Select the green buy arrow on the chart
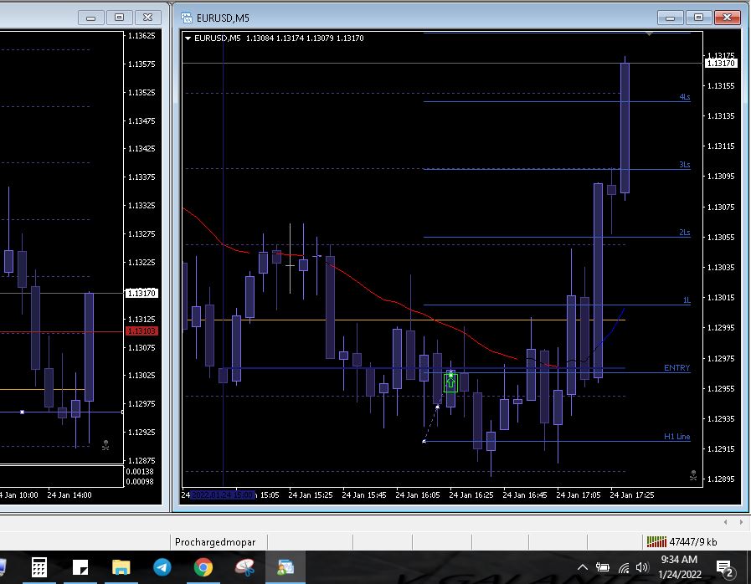 pos(450,383)
